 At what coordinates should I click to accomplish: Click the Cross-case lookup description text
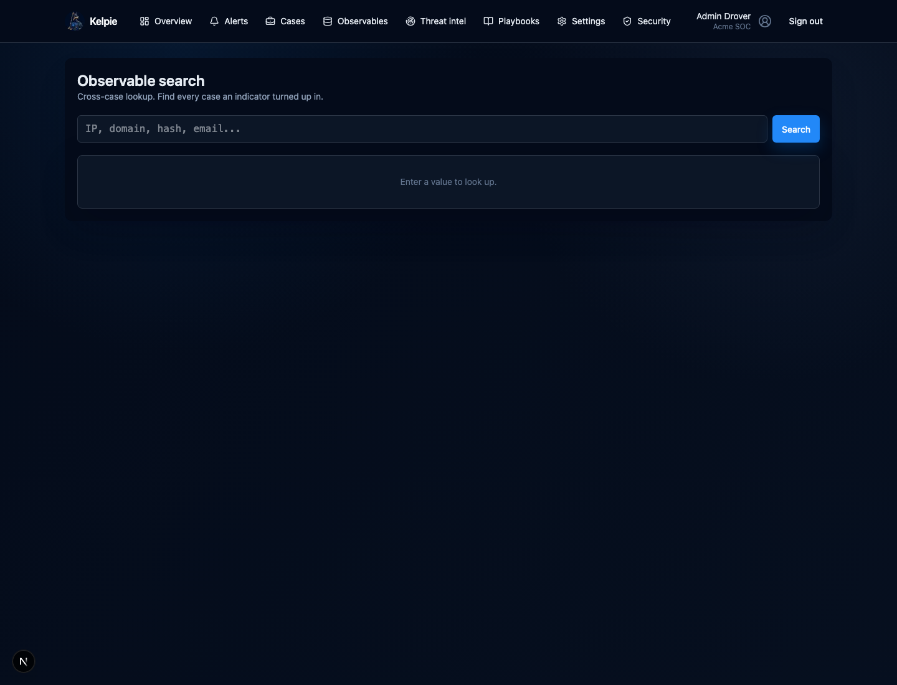coord(200,97)
